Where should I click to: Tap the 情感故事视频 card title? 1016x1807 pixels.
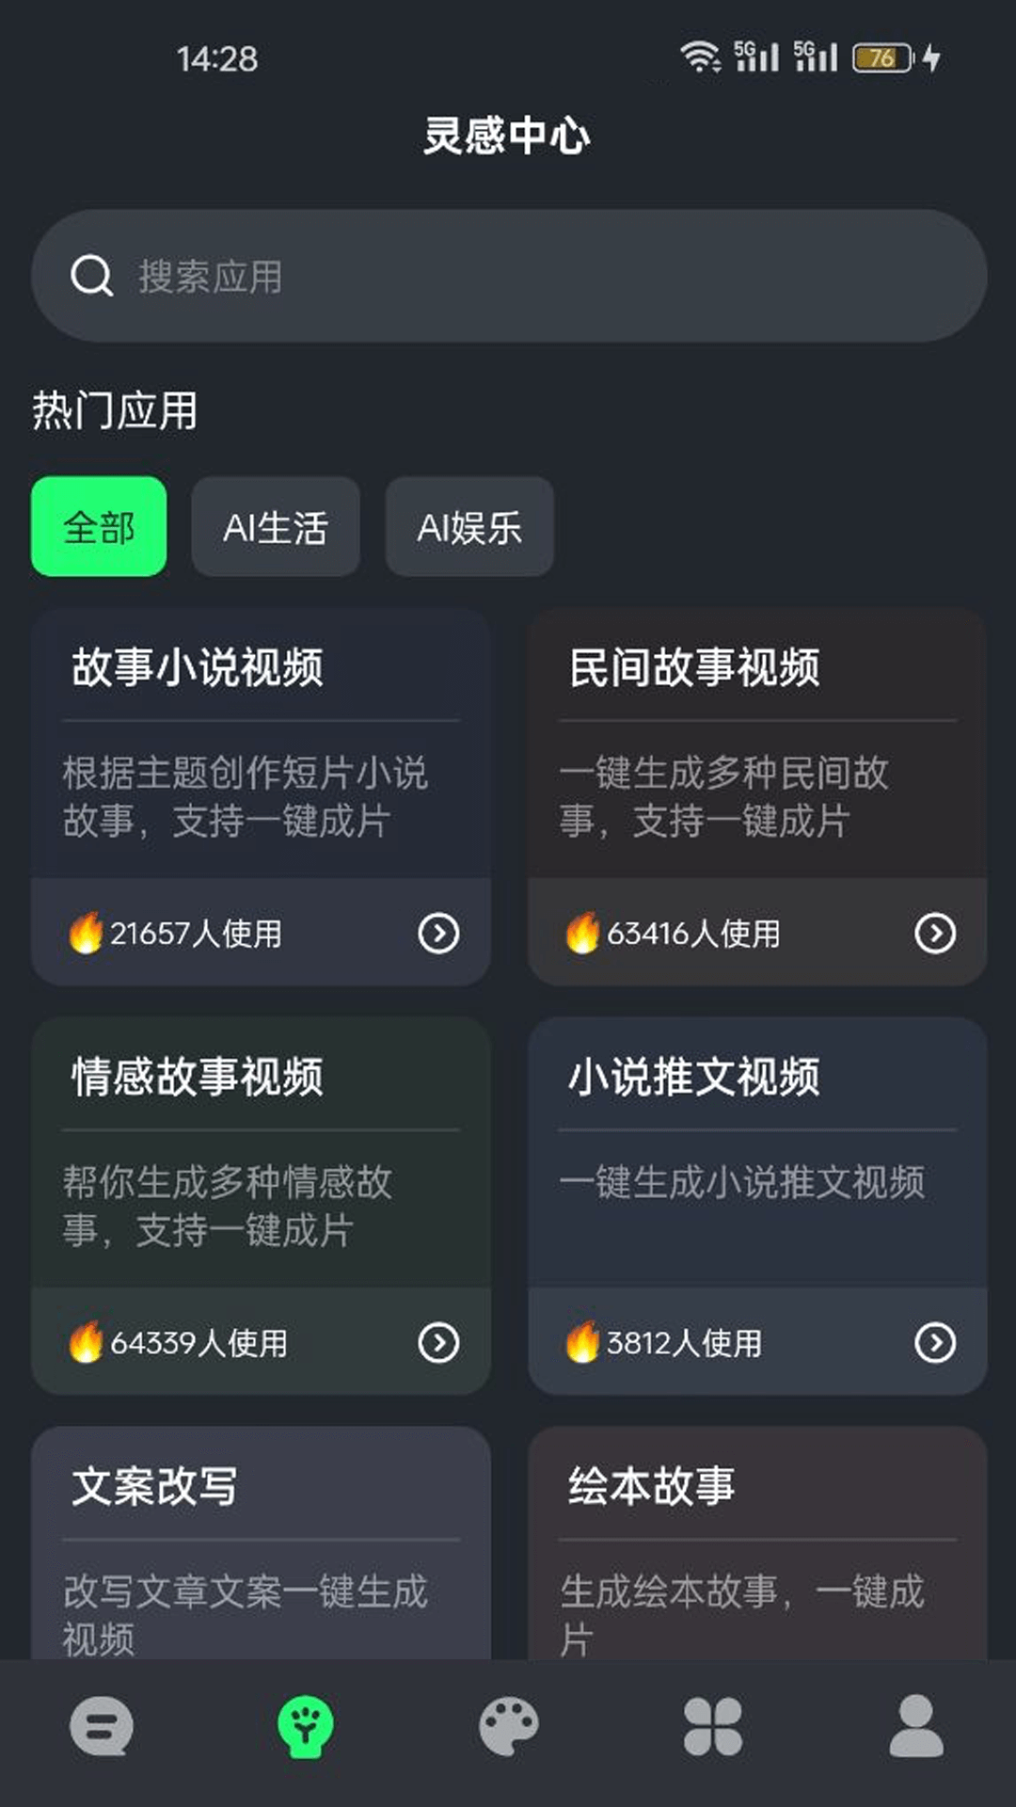(x=198, y=1077)
